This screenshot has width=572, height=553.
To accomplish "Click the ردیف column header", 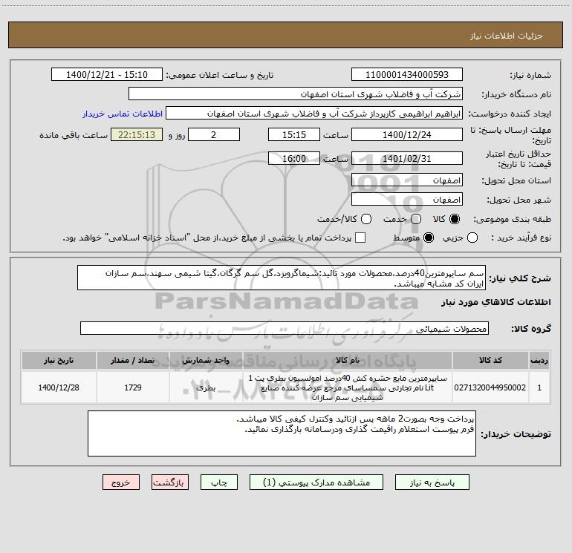I will [x=539, y=360].
